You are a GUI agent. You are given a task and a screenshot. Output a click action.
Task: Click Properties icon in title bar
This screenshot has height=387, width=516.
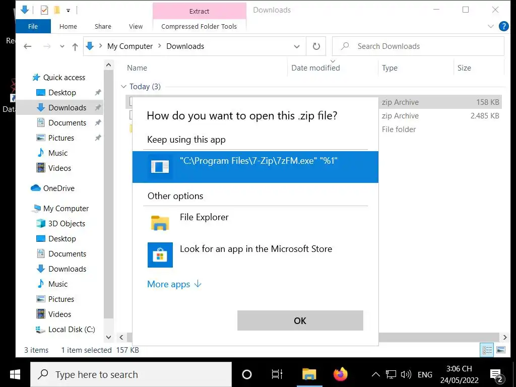pos(44,10)
